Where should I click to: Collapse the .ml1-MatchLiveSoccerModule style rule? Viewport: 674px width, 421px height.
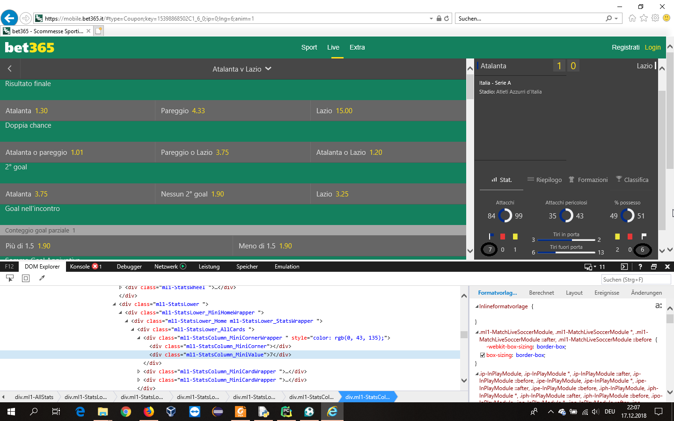477,332
